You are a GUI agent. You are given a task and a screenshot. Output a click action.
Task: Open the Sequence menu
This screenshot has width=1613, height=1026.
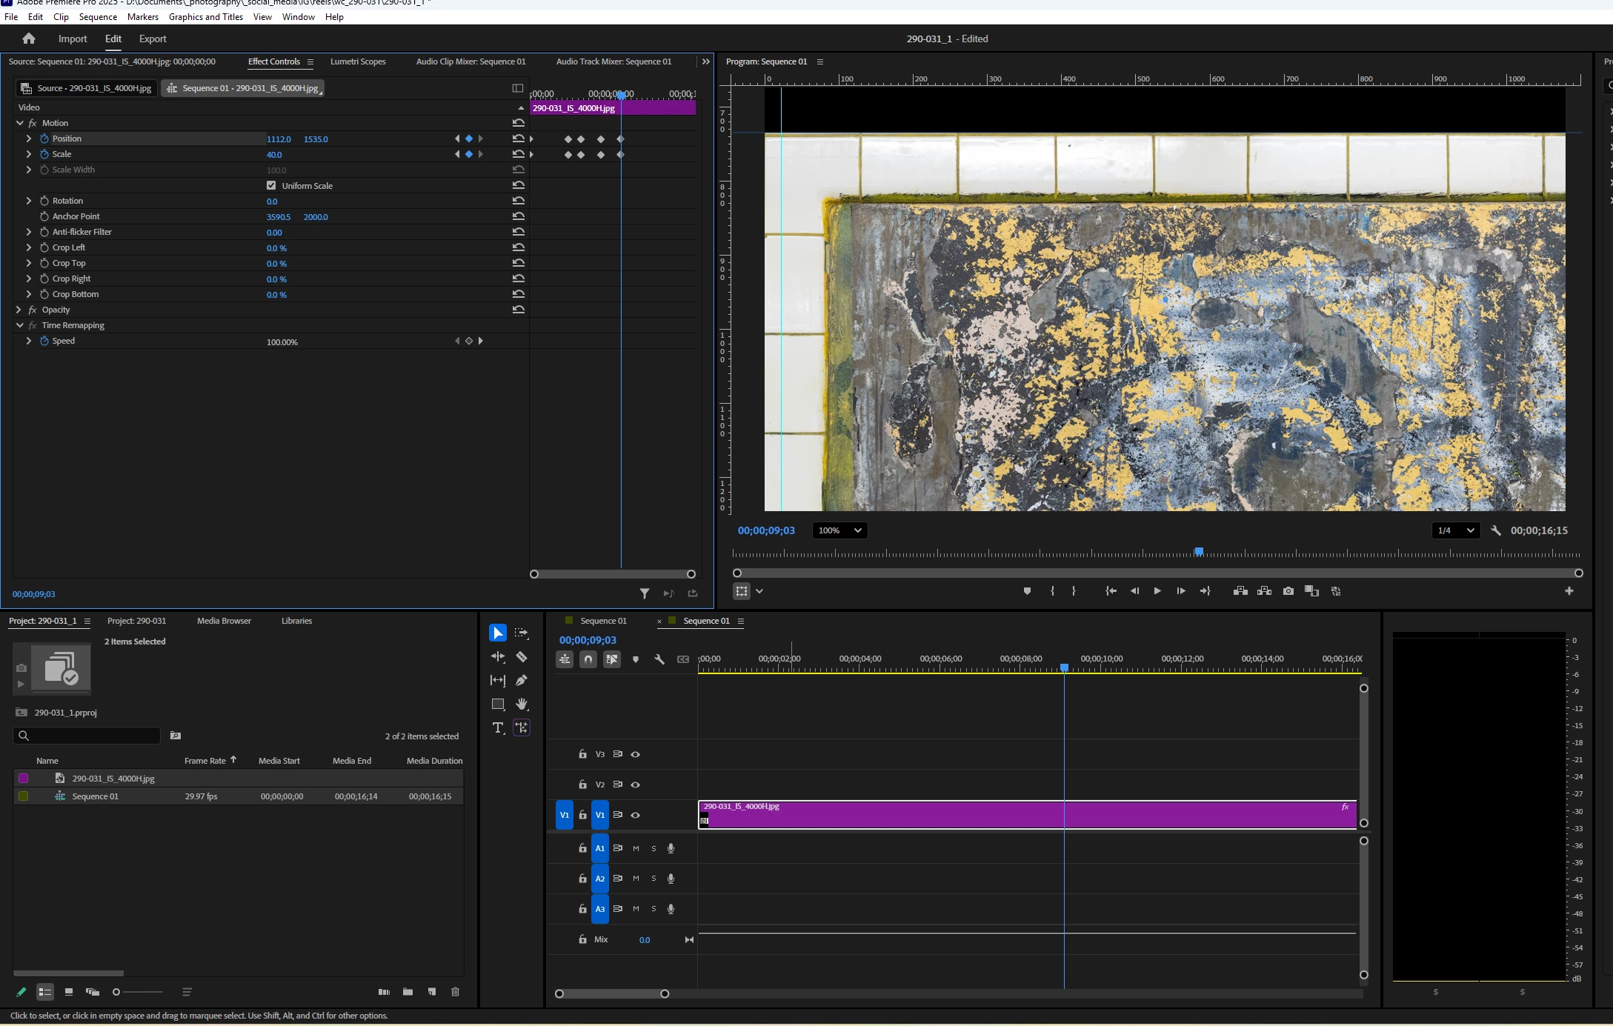pyautogui.click(x=98, y=16)
